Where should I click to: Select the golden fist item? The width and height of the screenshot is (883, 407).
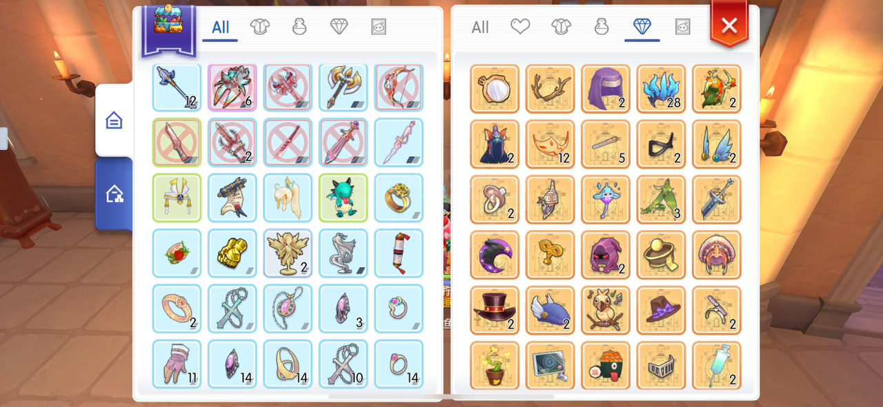232,253
